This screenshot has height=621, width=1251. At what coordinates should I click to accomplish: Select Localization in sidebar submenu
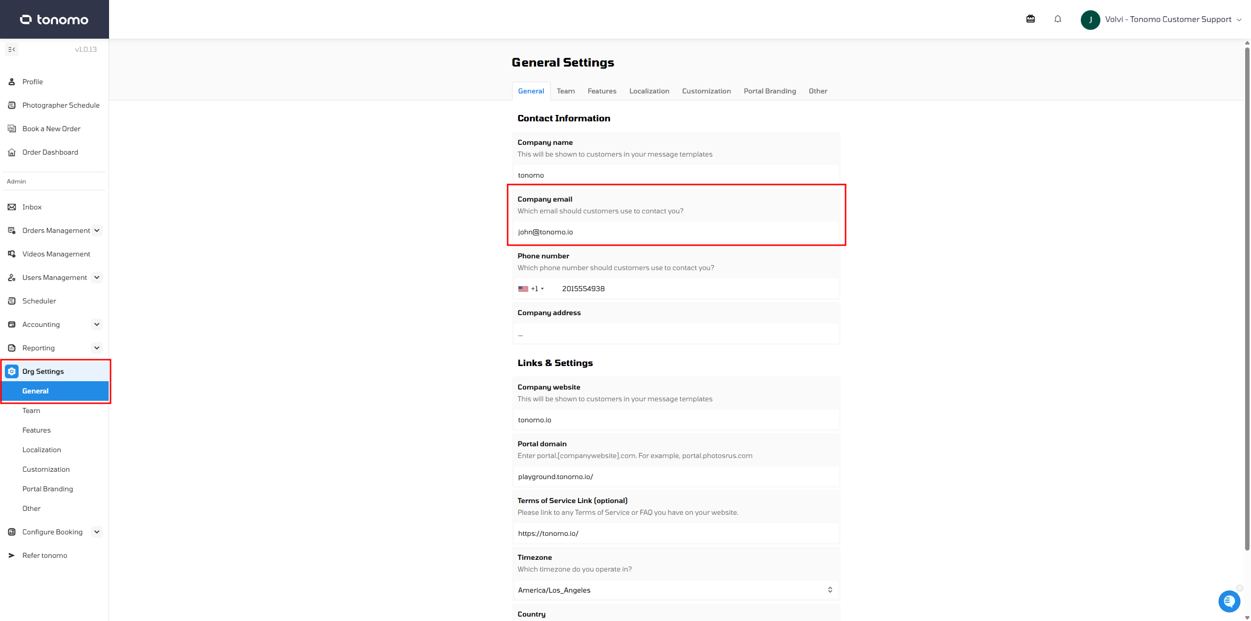point(42,450)
